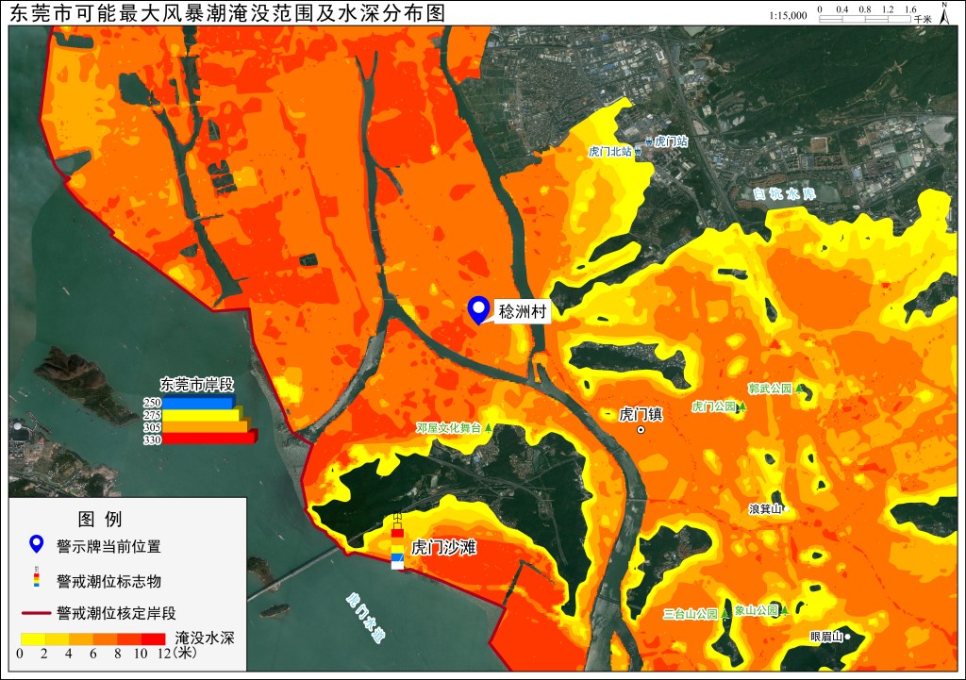Click the tree icon beside 虎门公园
This screenshot has height=680, width=966.
[742, 406]
